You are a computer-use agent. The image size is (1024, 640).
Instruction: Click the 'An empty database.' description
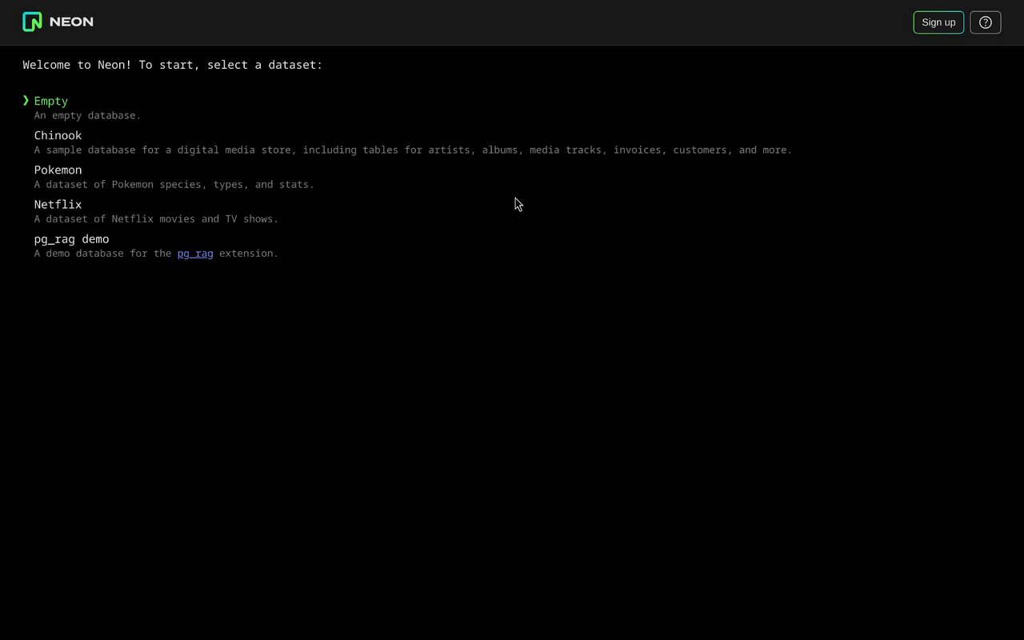pyautogui.click(x=87, y=115)
